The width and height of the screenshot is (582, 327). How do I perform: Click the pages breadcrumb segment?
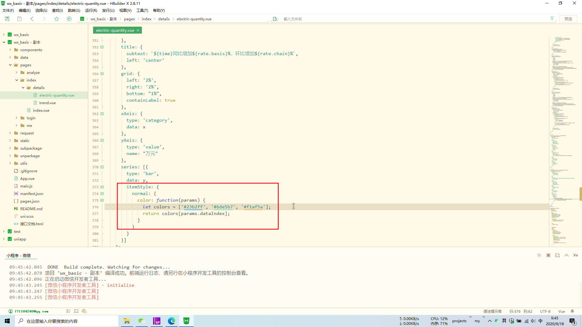(x=129, y=19)
